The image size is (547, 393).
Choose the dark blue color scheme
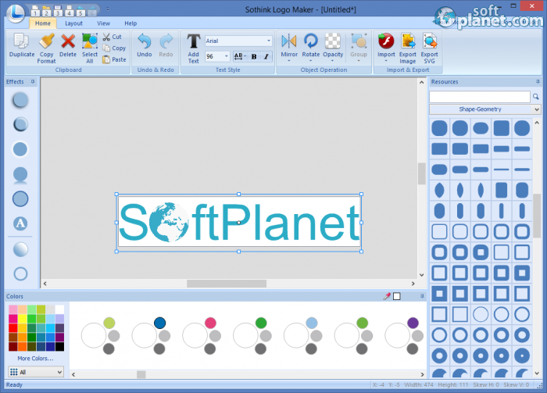pos(150,335)
